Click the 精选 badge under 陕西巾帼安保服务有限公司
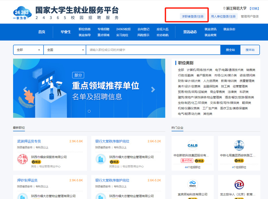The height and width of the screenshot is (199, 268). pyautogui.click(x=36, y=162)
